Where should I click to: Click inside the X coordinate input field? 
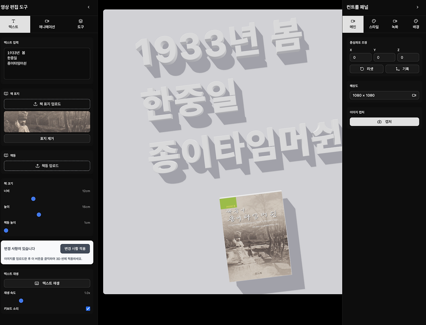pos(360,57)
